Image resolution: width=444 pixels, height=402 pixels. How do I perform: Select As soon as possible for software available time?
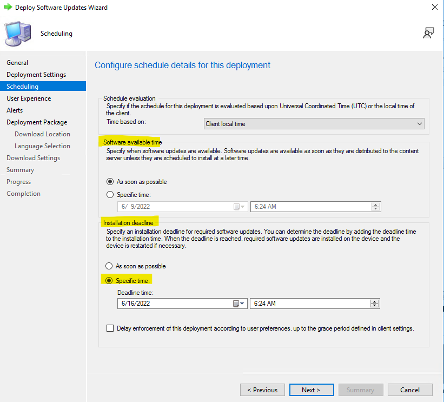110,182
